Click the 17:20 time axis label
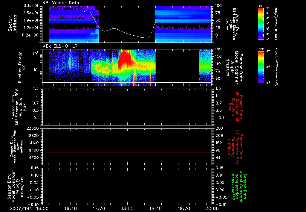The height and width of the screenshot is (212, 306). (x=99, y=209)
